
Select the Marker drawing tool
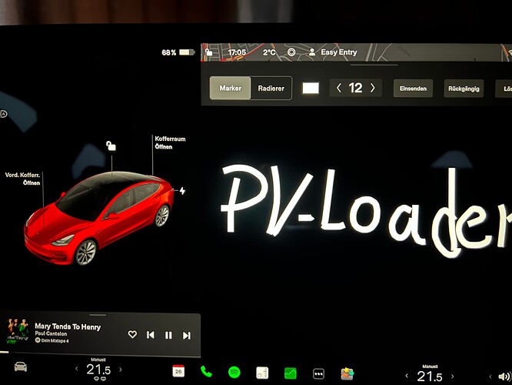coord(230,88)
